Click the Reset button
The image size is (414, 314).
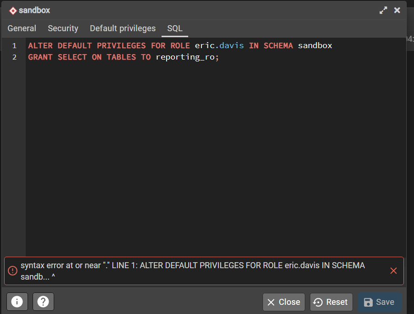pos(331,302)
